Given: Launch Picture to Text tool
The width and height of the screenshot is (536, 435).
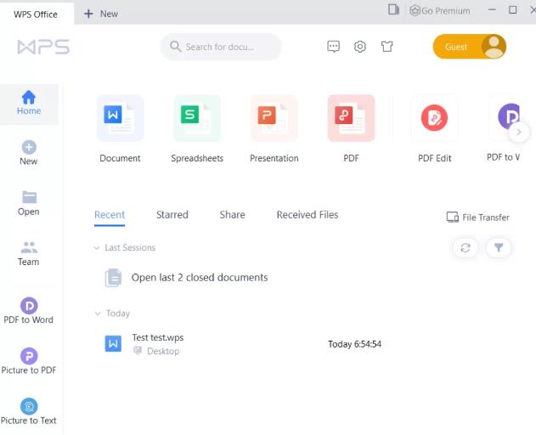Looking at the screenshot, I should 29,411.
